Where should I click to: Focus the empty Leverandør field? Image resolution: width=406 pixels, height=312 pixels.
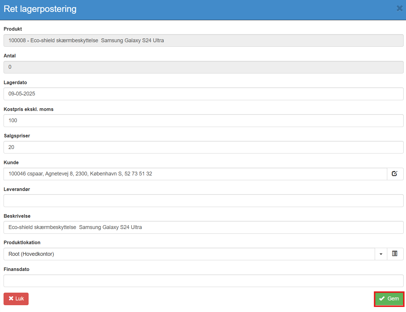[x=204, y=201]
